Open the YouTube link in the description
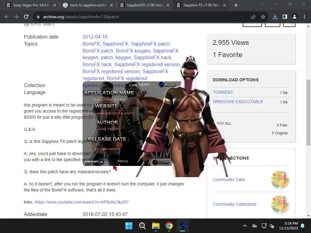 tap(82, 202)
